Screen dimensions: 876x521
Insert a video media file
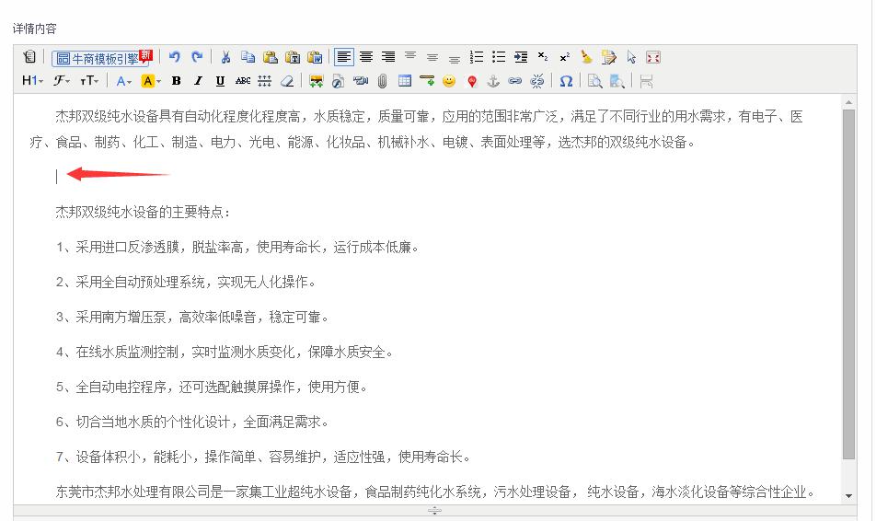click(x=361, y=81)
